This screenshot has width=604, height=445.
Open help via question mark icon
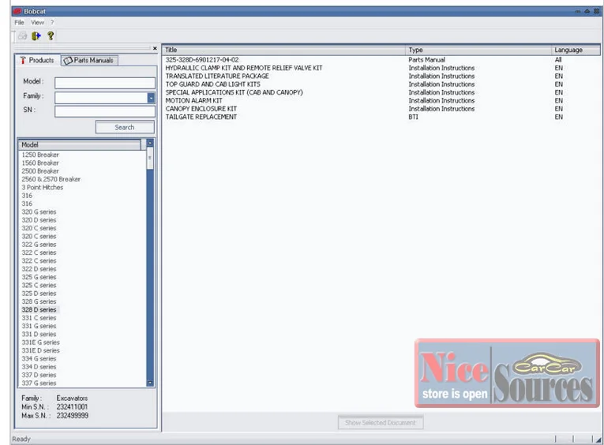pos(51,36)
